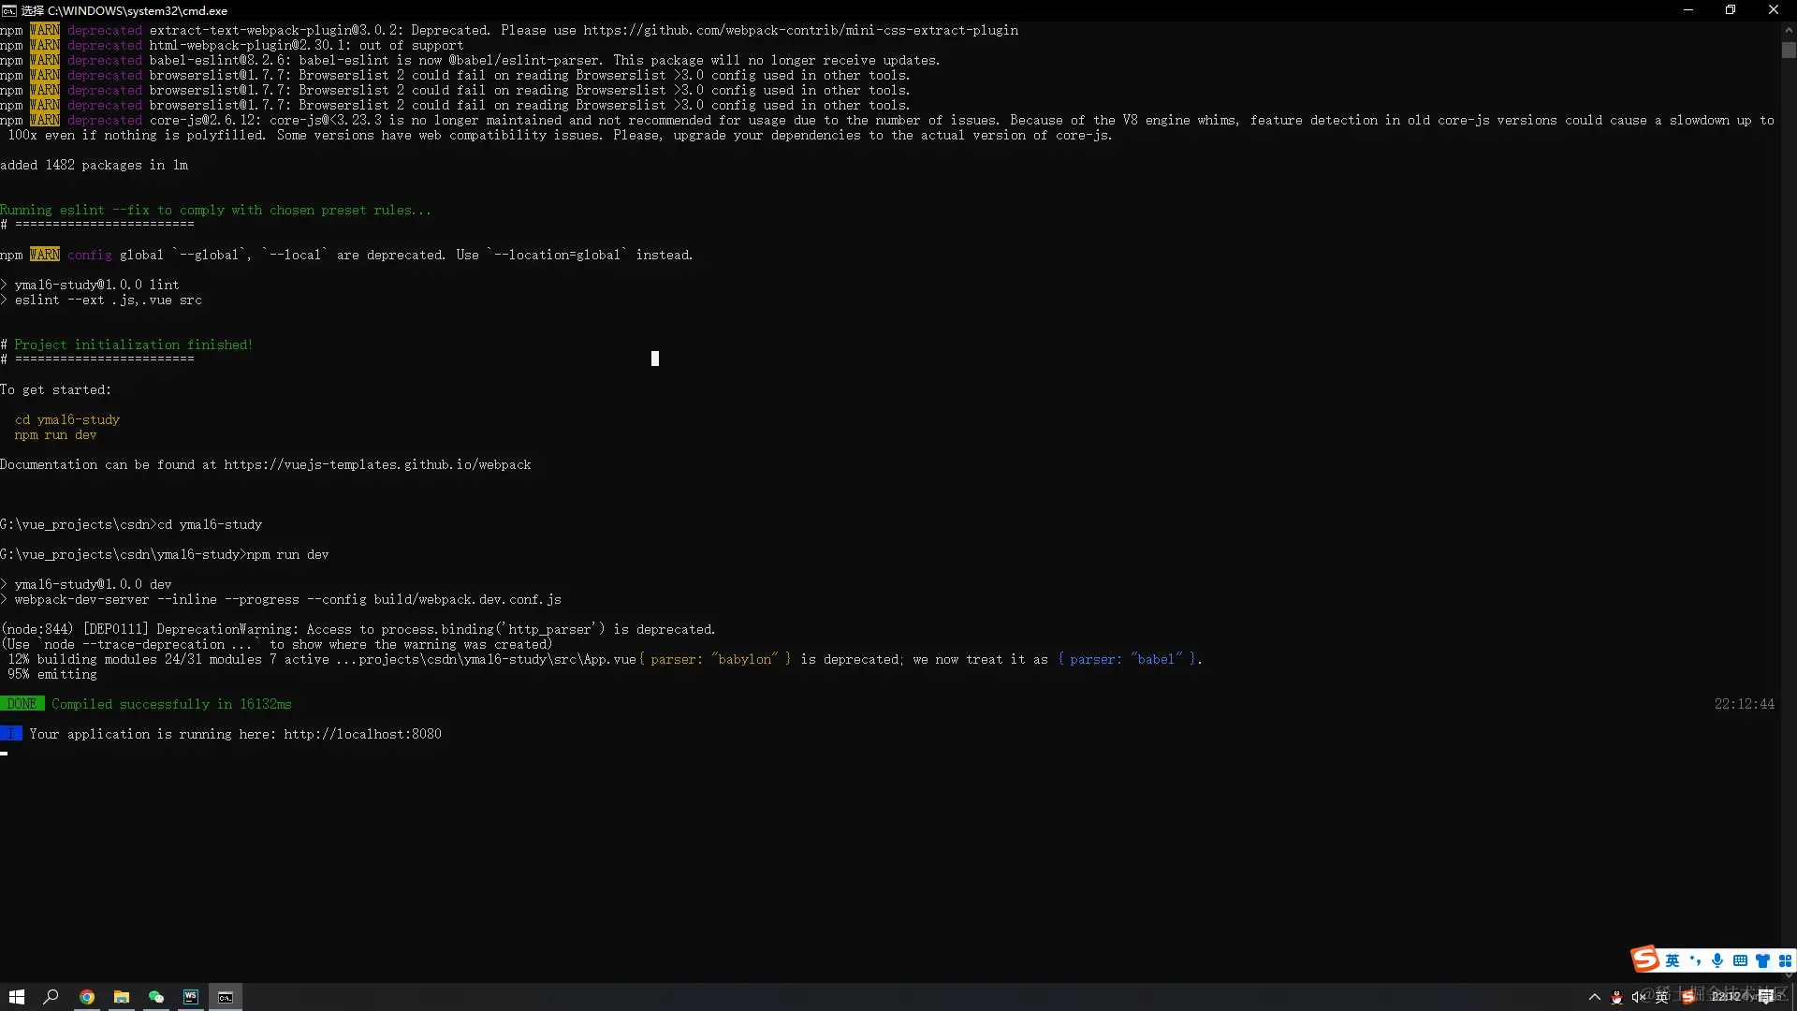Toggle Sogou punctuation mode button
This screenshot has height=1011, width=1797.
[x=1695, y=960]
